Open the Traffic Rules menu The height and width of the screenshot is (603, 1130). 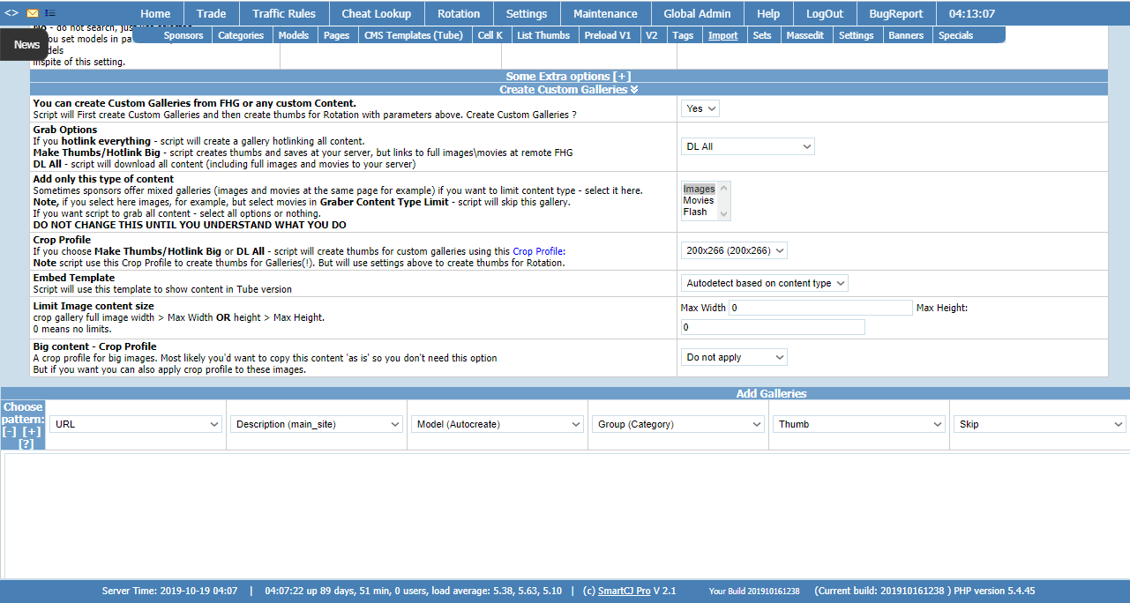(284, 13)
